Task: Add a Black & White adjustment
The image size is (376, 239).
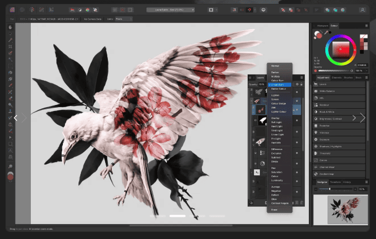Action: tap(339, 112)
